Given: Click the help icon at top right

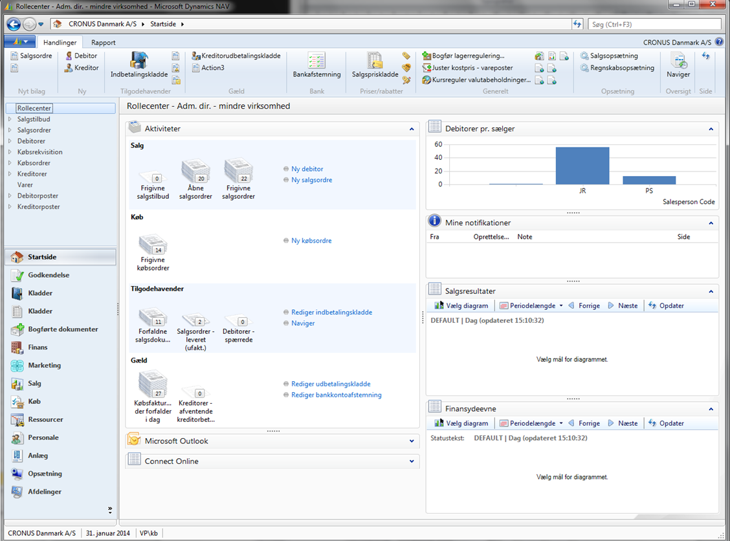Looking at the screenshot, I should [719, 42].
